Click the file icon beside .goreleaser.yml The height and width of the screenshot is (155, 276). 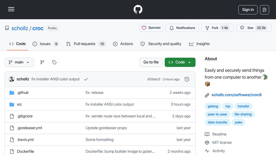12,128
